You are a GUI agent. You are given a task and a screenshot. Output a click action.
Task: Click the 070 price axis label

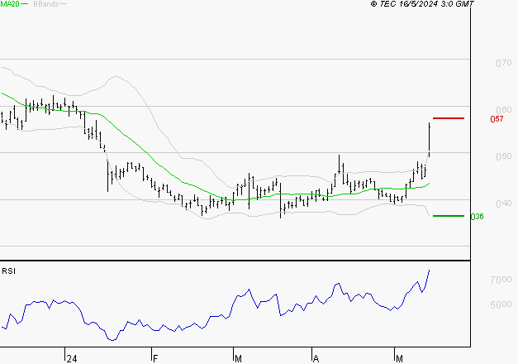point(504,63)
